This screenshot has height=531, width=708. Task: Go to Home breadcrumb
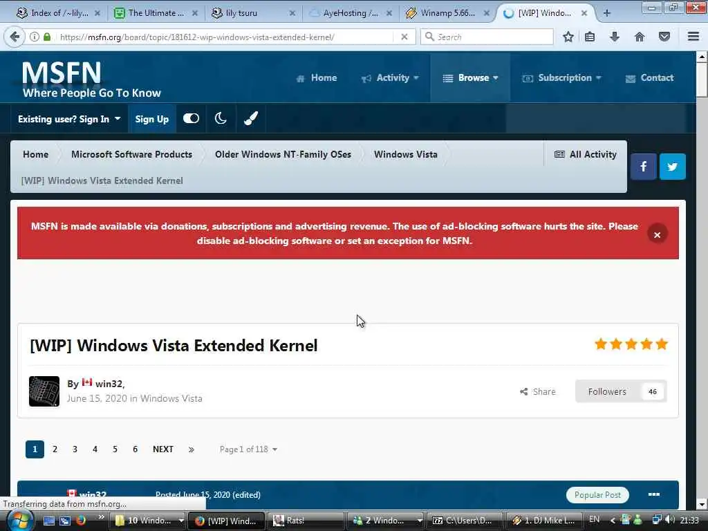click(x=36, y=154)
